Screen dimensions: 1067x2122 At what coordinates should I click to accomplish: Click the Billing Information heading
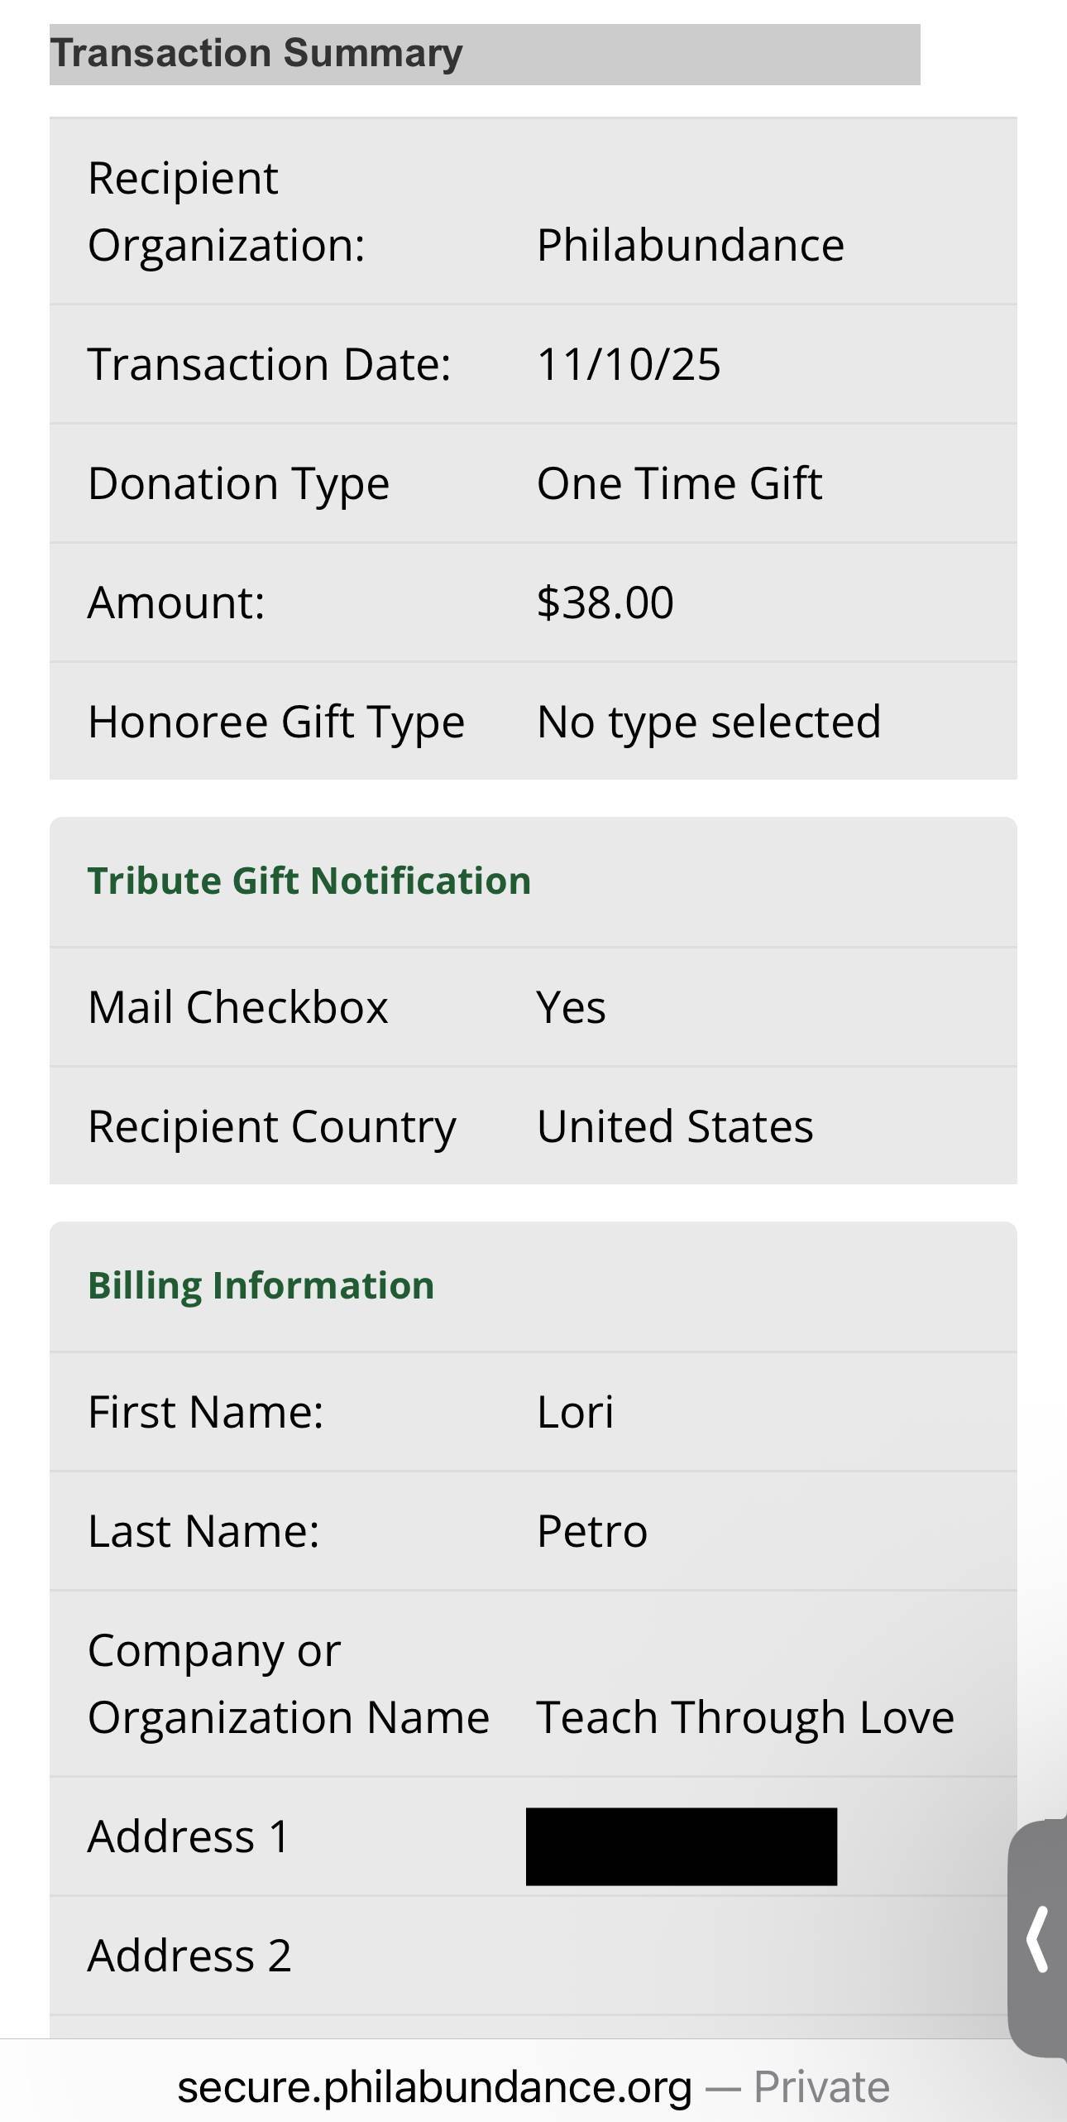pyautogui.click(x=261, y=1285)
